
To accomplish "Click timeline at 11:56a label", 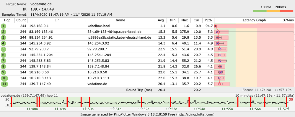I will click(255, 109).
